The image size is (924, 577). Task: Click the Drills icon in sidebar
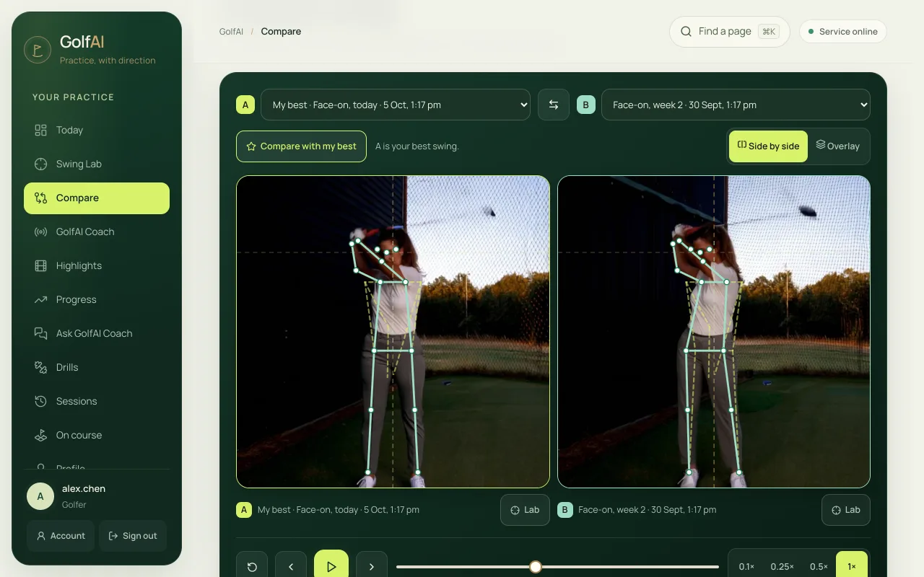[41, 368]
